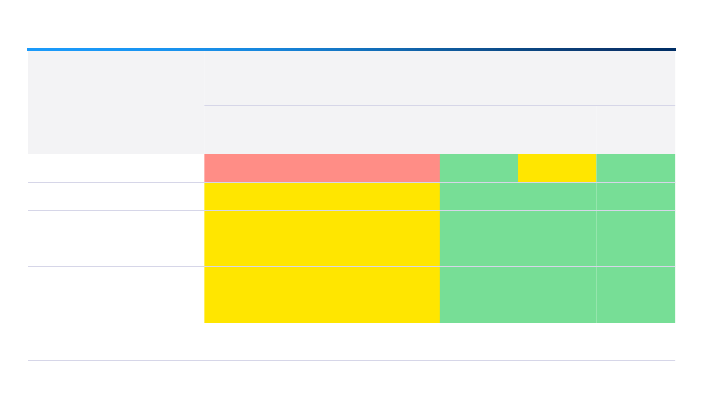
Task: Select the blank white label cell beside the red cells
Action: (x=115, y=168)
